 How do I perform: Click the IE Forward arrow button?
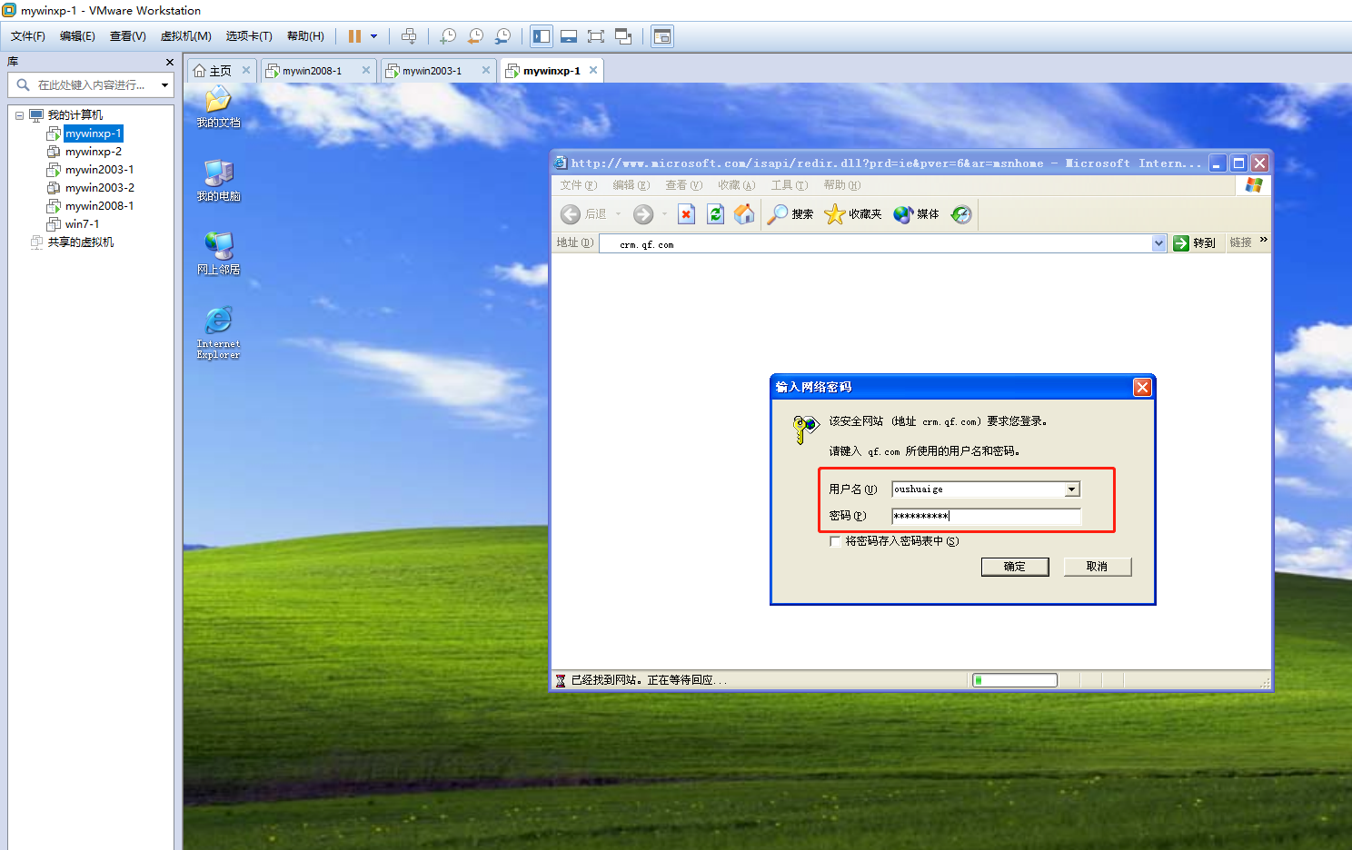[x=643, y=214]
